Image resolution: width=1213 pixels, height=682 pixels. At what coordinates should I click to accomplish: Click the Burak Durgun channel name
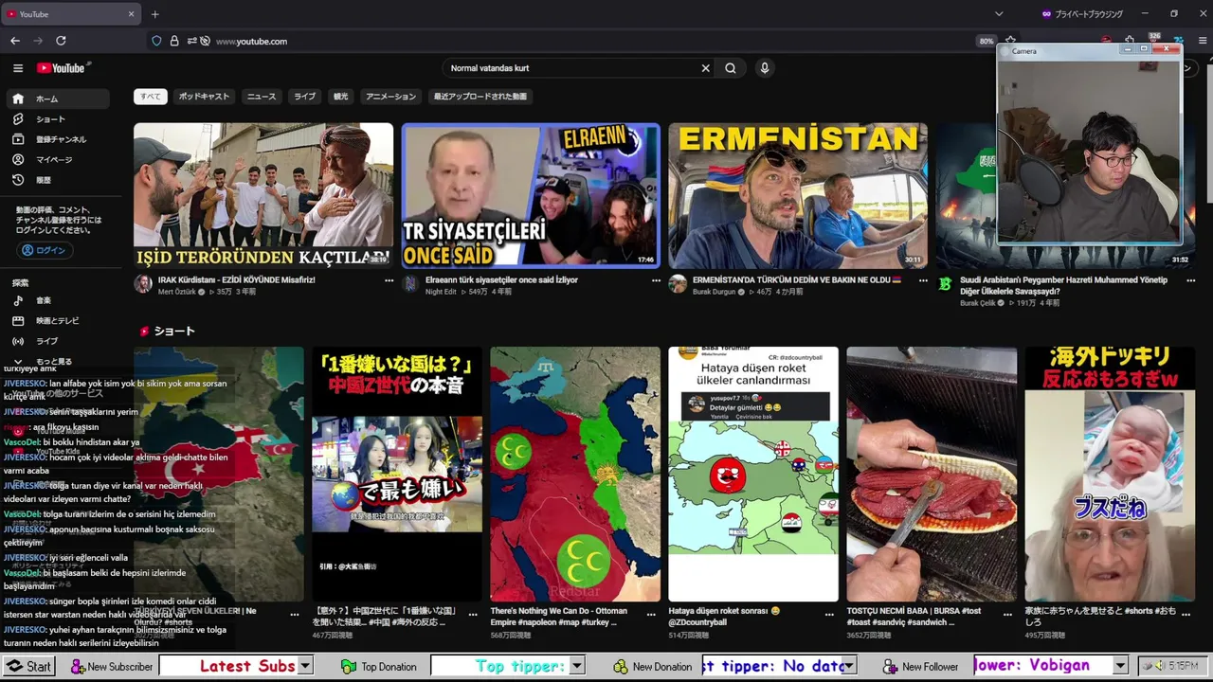pyautogui.click(x=714, y=292)
